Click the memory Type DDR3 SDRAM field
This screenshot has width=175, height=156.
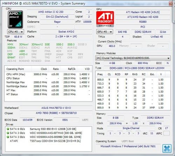click(155, 118)
